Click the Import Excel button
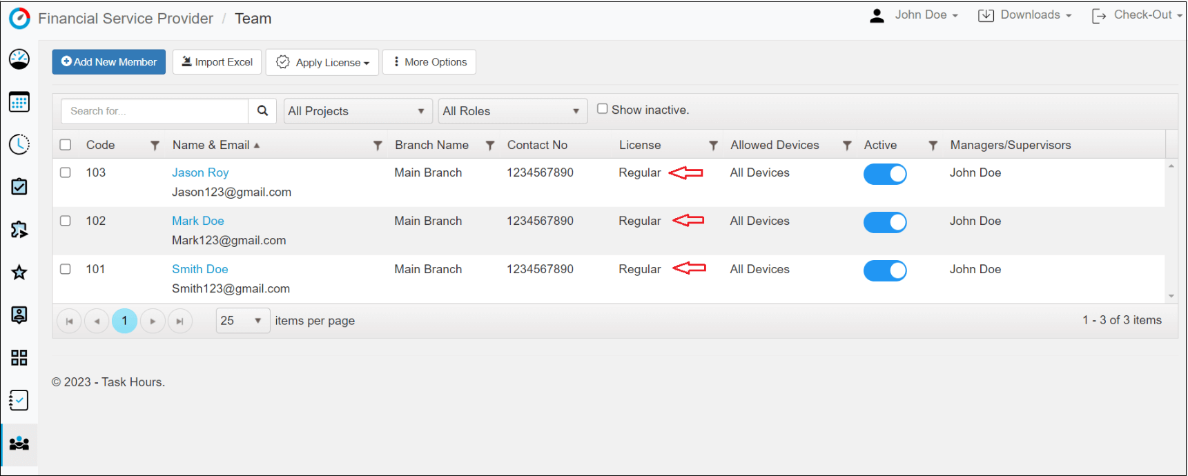This screenshot has width=1188, height=476. pyautogui.click(x=217, y=62)
